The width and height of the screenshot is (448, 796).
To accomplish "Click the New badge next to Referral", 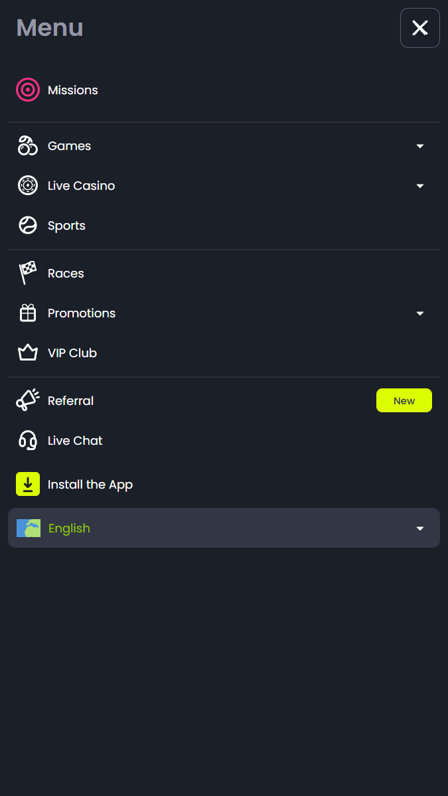I will click(x=404, y=400).
